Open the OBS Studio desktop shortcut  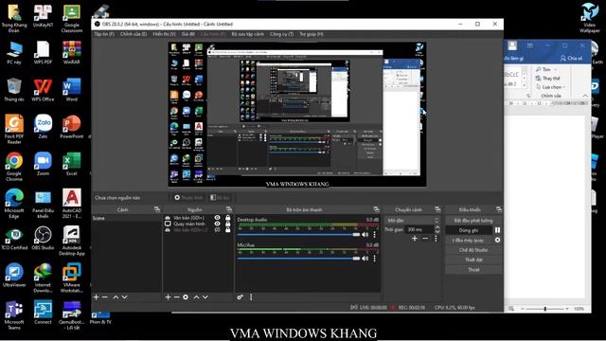(43, 238)
